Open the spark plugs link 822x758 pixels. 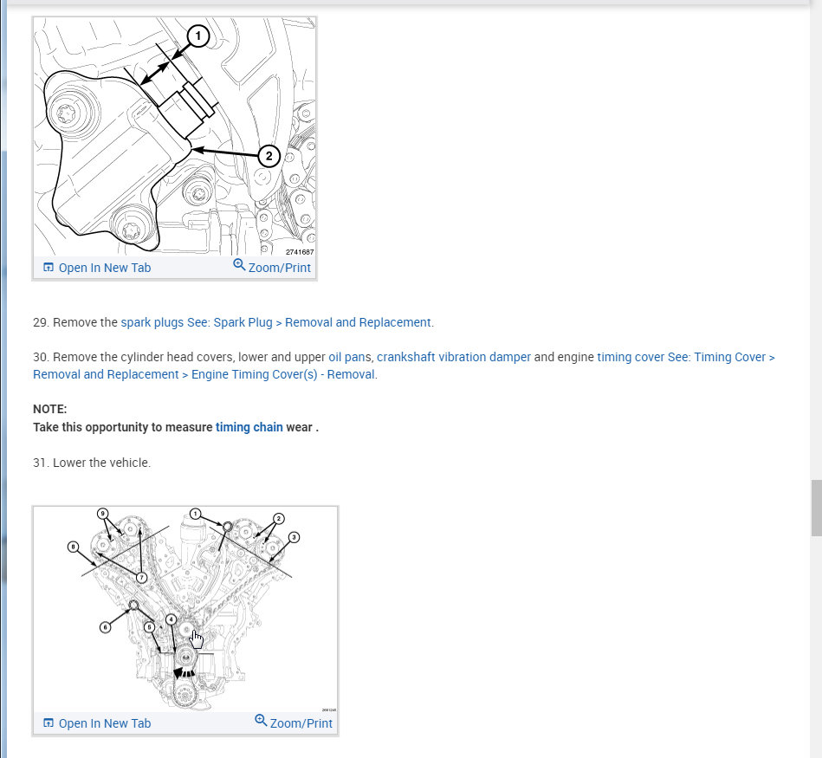pyautogui.click(x=152, y=322)
